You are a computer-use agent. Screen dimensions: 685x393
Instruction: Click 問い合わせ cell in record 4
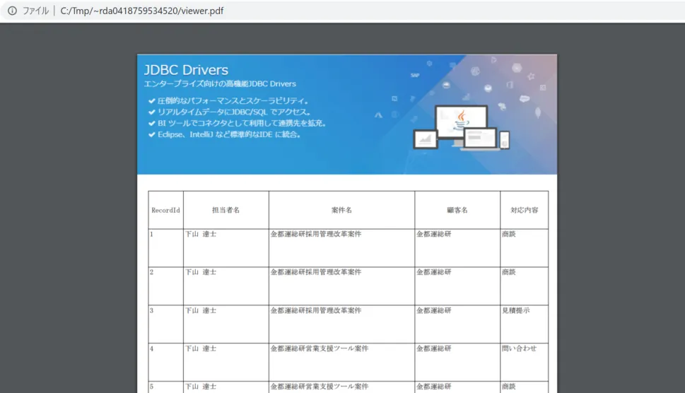519,348
